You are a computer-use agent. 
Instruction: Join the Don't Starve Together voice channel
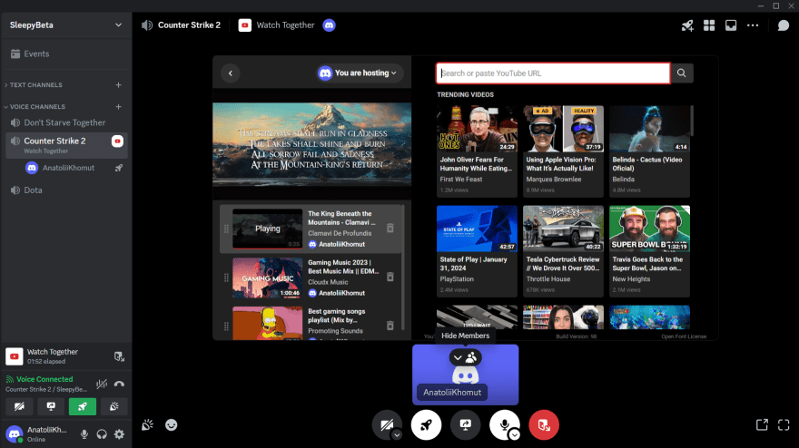[x=64, y=122]
